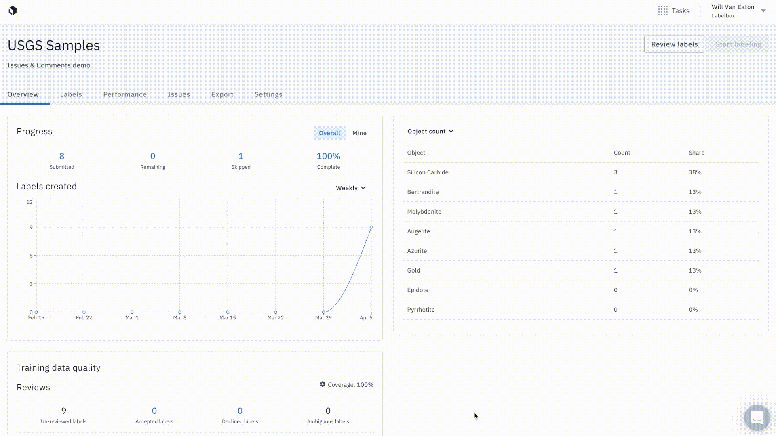
Task: Click the Issues & Comments demo description
Action: 49,65
